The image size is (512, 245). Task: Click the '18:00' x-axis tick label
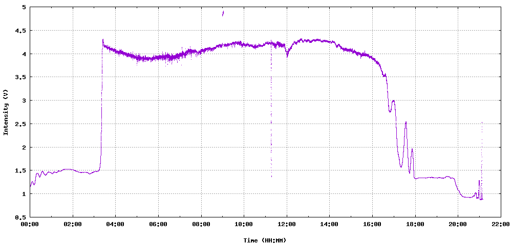click(x=415, y=224)
